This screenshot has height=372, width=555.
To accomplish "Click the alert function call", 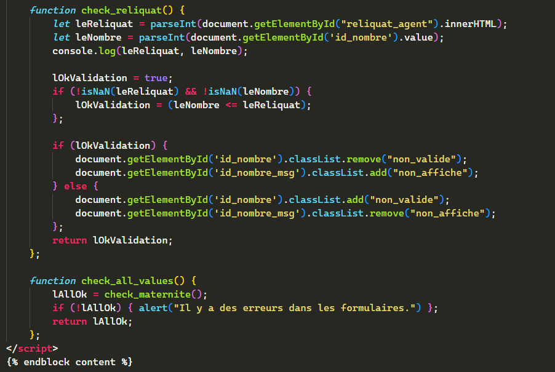I will click(153, 308).
